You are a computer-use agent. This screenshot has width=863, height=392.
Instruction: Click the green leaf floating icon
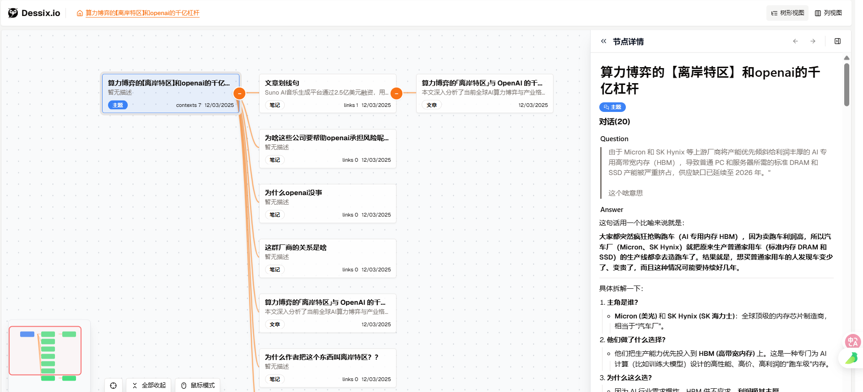point(851,358)
